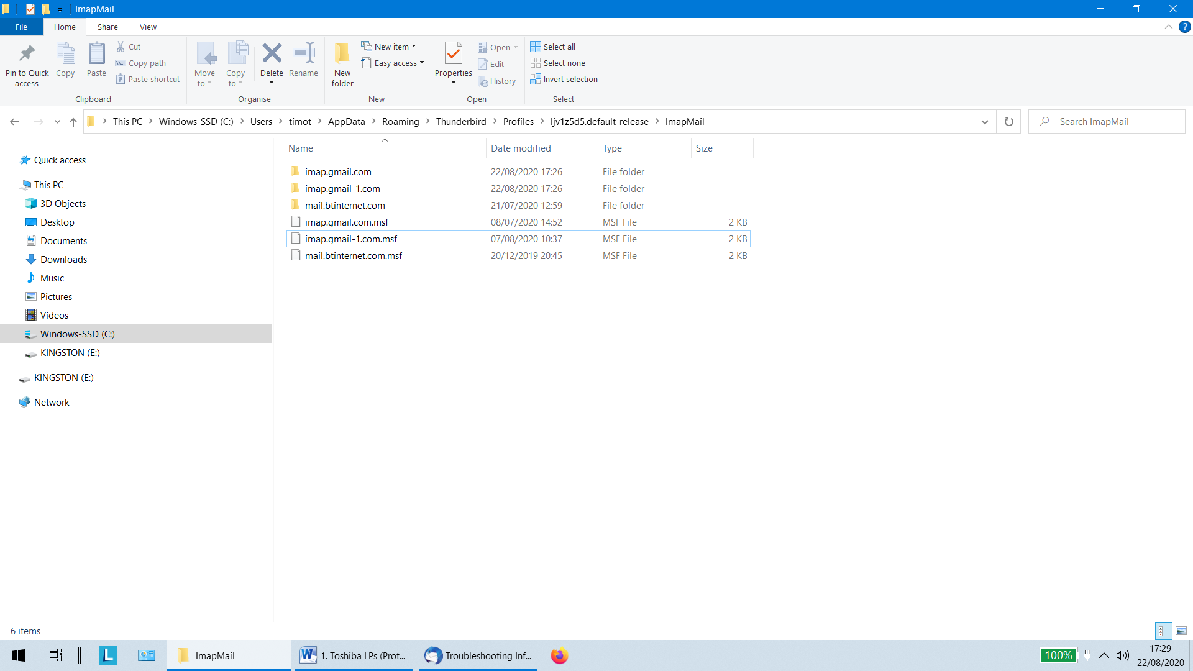Image resolution: width=1193 pixels, height=671 pixels.
Task: Navigate Back with the arrow button
Action: point(15,122)
